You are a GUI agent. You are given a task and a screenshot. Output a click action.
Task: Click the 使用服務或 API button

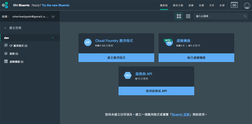pos(156,91)
